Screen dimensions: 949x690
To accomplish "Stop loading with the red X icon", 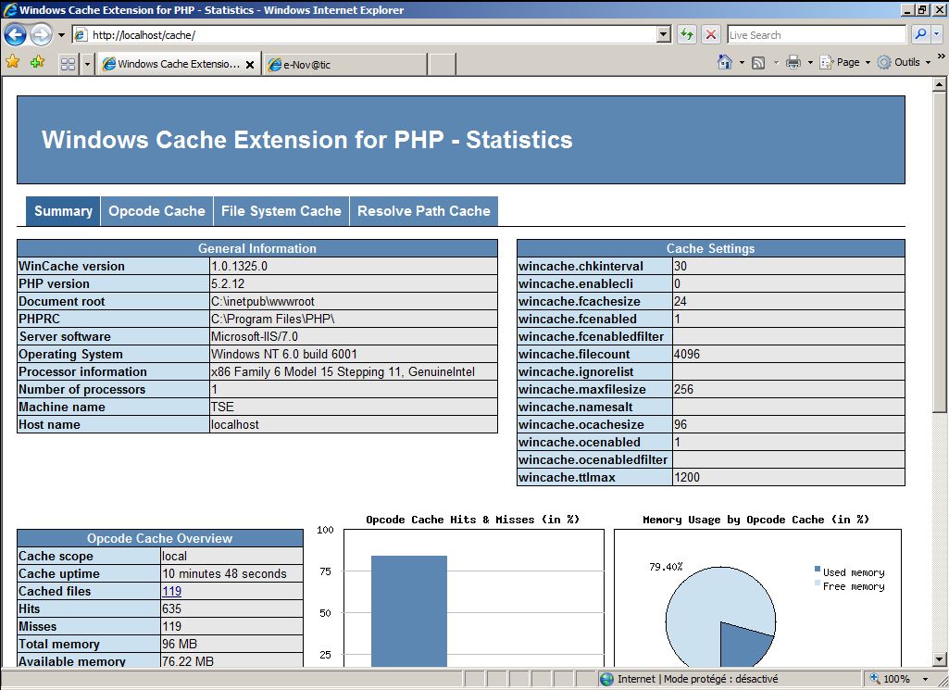I will 711,34.
